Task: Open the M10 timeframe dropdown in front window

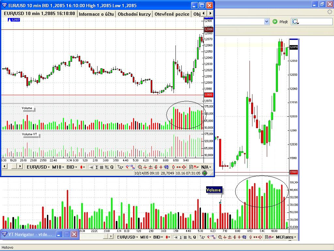Action: pos(58,167)
